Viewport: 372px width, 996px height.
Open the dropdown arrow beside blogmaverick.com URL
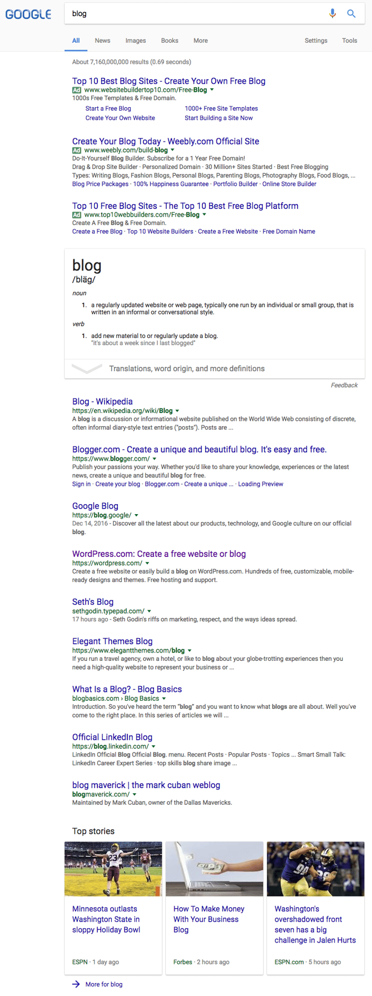pos(135,795)
